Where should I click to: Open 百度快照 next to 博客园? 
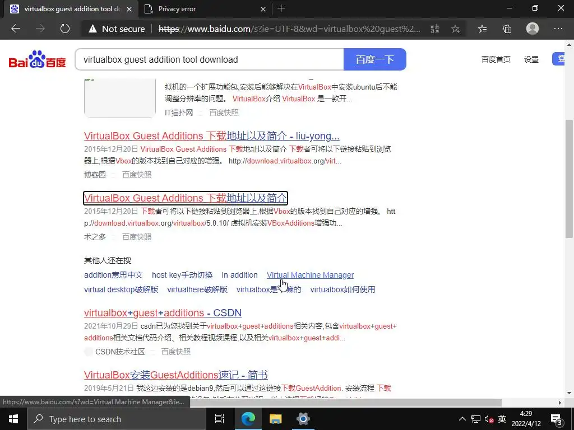(137, 175)
